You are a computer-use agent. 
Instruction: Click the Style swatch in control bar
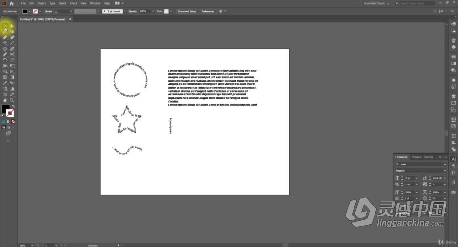(x=166, y=11)
